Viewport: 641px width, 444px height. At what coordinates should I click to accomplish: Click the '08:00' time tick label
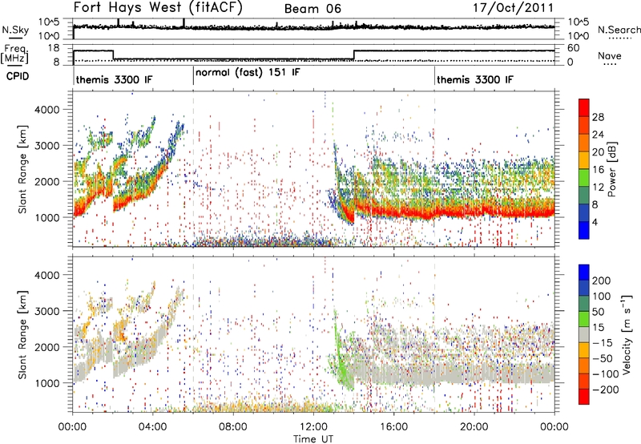click(x=233, y=427)
